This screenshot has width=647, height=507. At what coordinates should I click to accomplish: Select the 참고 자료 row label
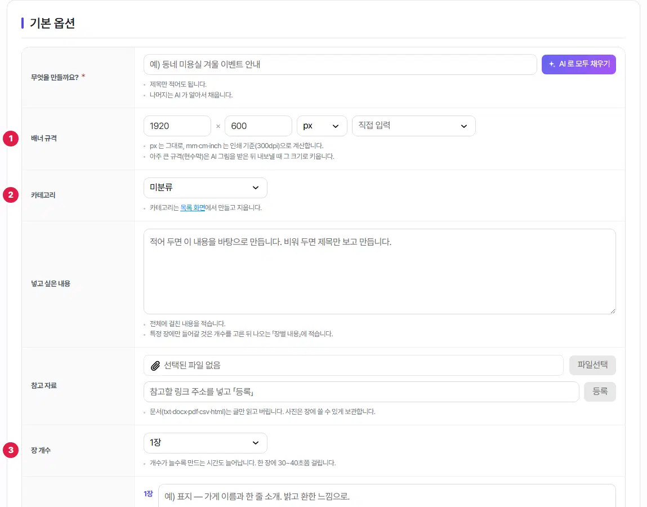[44, 386]
